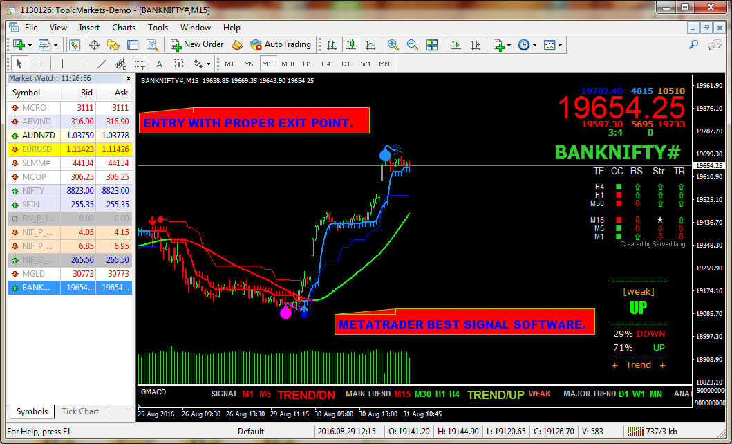Open the Data Window crosshair icon
This screenshot has width=732, height=444.
coord(94,45)
